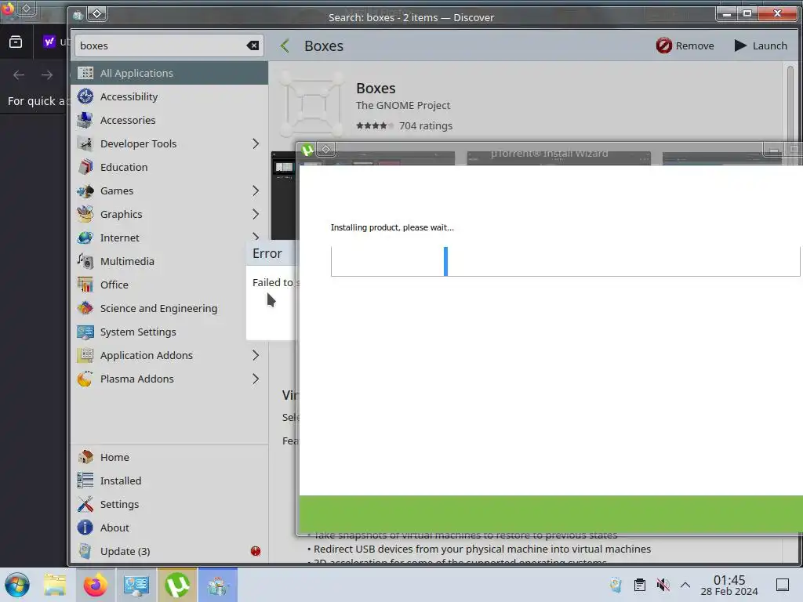Expand the Developer Tools category
The image size is (803, 602).
pyautogui.click(x=256, y=144)
